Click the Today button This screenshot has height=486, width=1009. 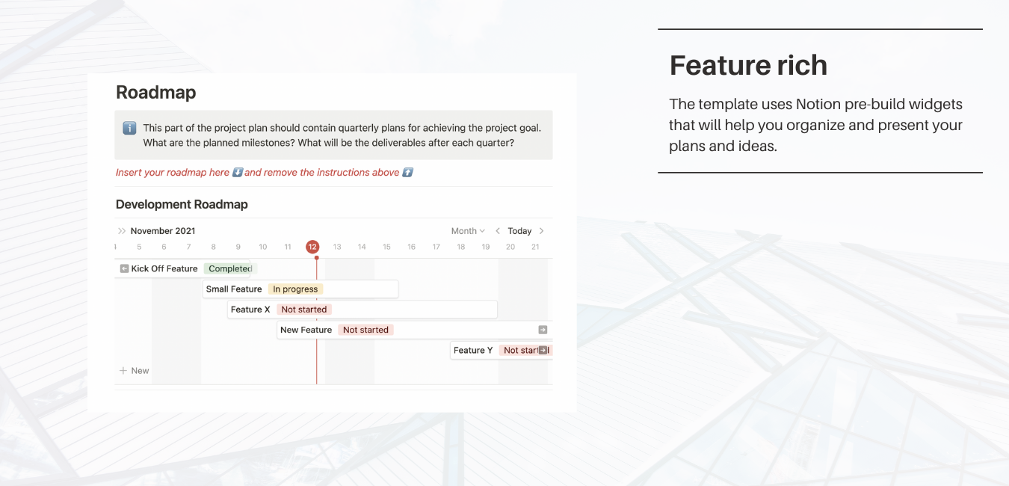[x=519, y=230]
